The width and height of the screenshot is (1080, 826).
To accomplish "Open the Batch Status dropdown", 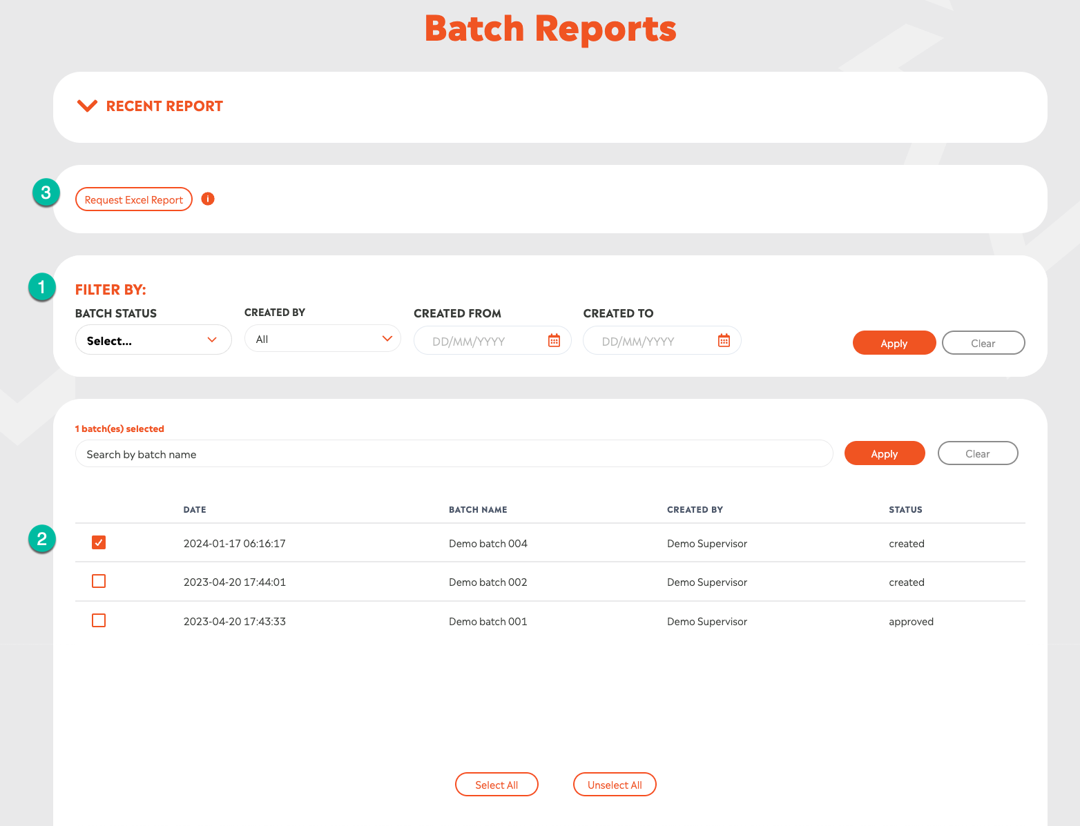I will coord(153,340).
